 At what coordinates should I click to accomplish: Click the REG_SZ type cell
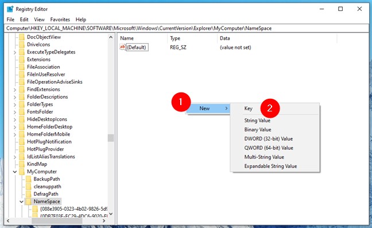tap(178, 47)
